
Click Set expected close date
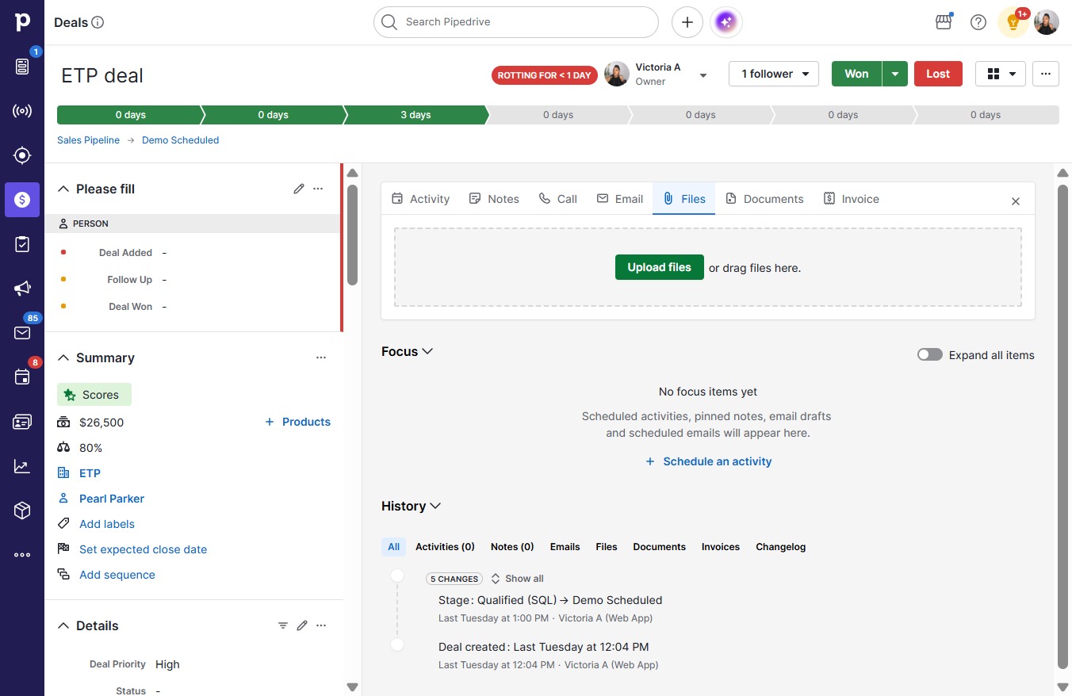143,549
